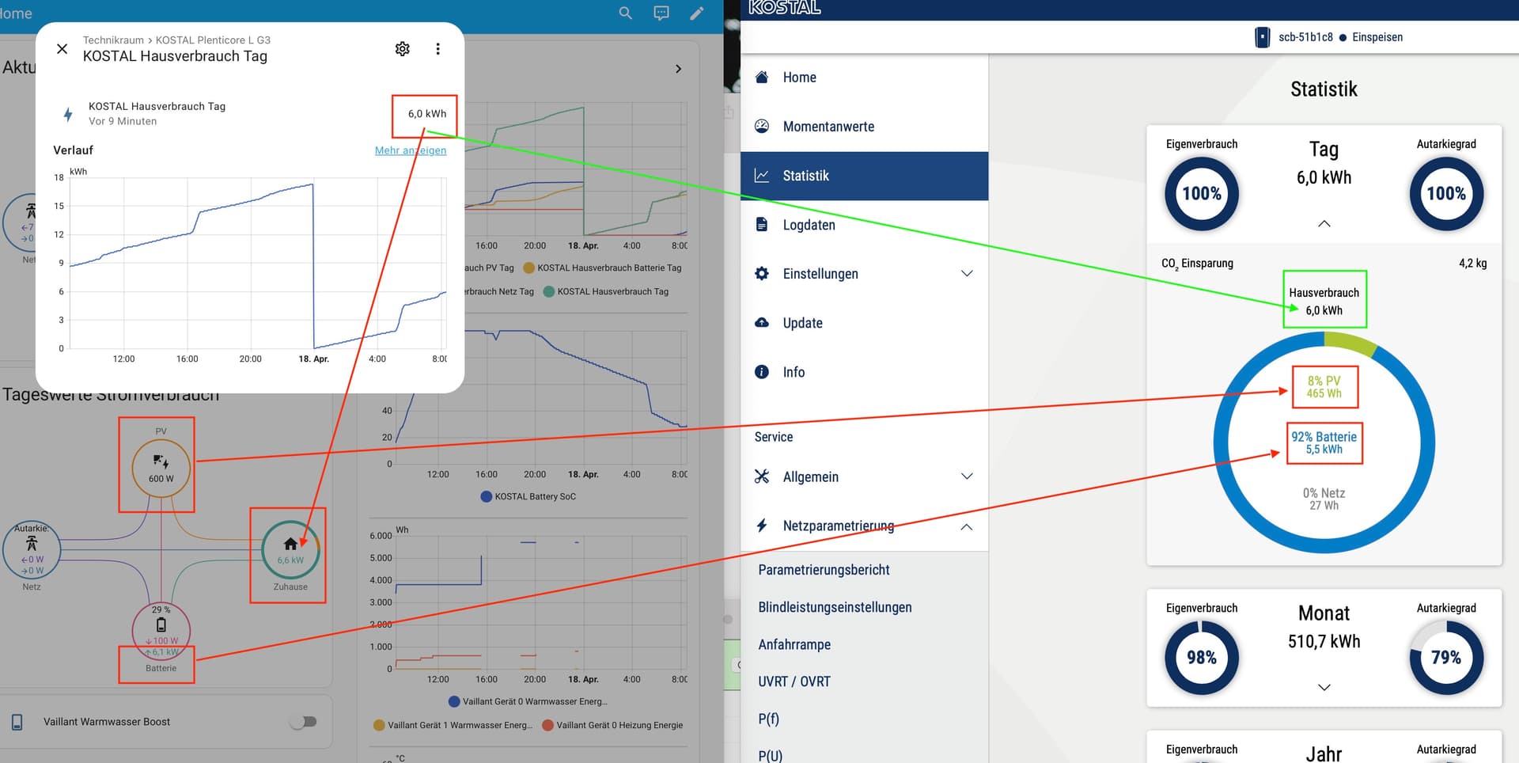1519x763 pixels.
Task: Click Technikraum breadcrumb in dialog header
Action: (113, 40)
